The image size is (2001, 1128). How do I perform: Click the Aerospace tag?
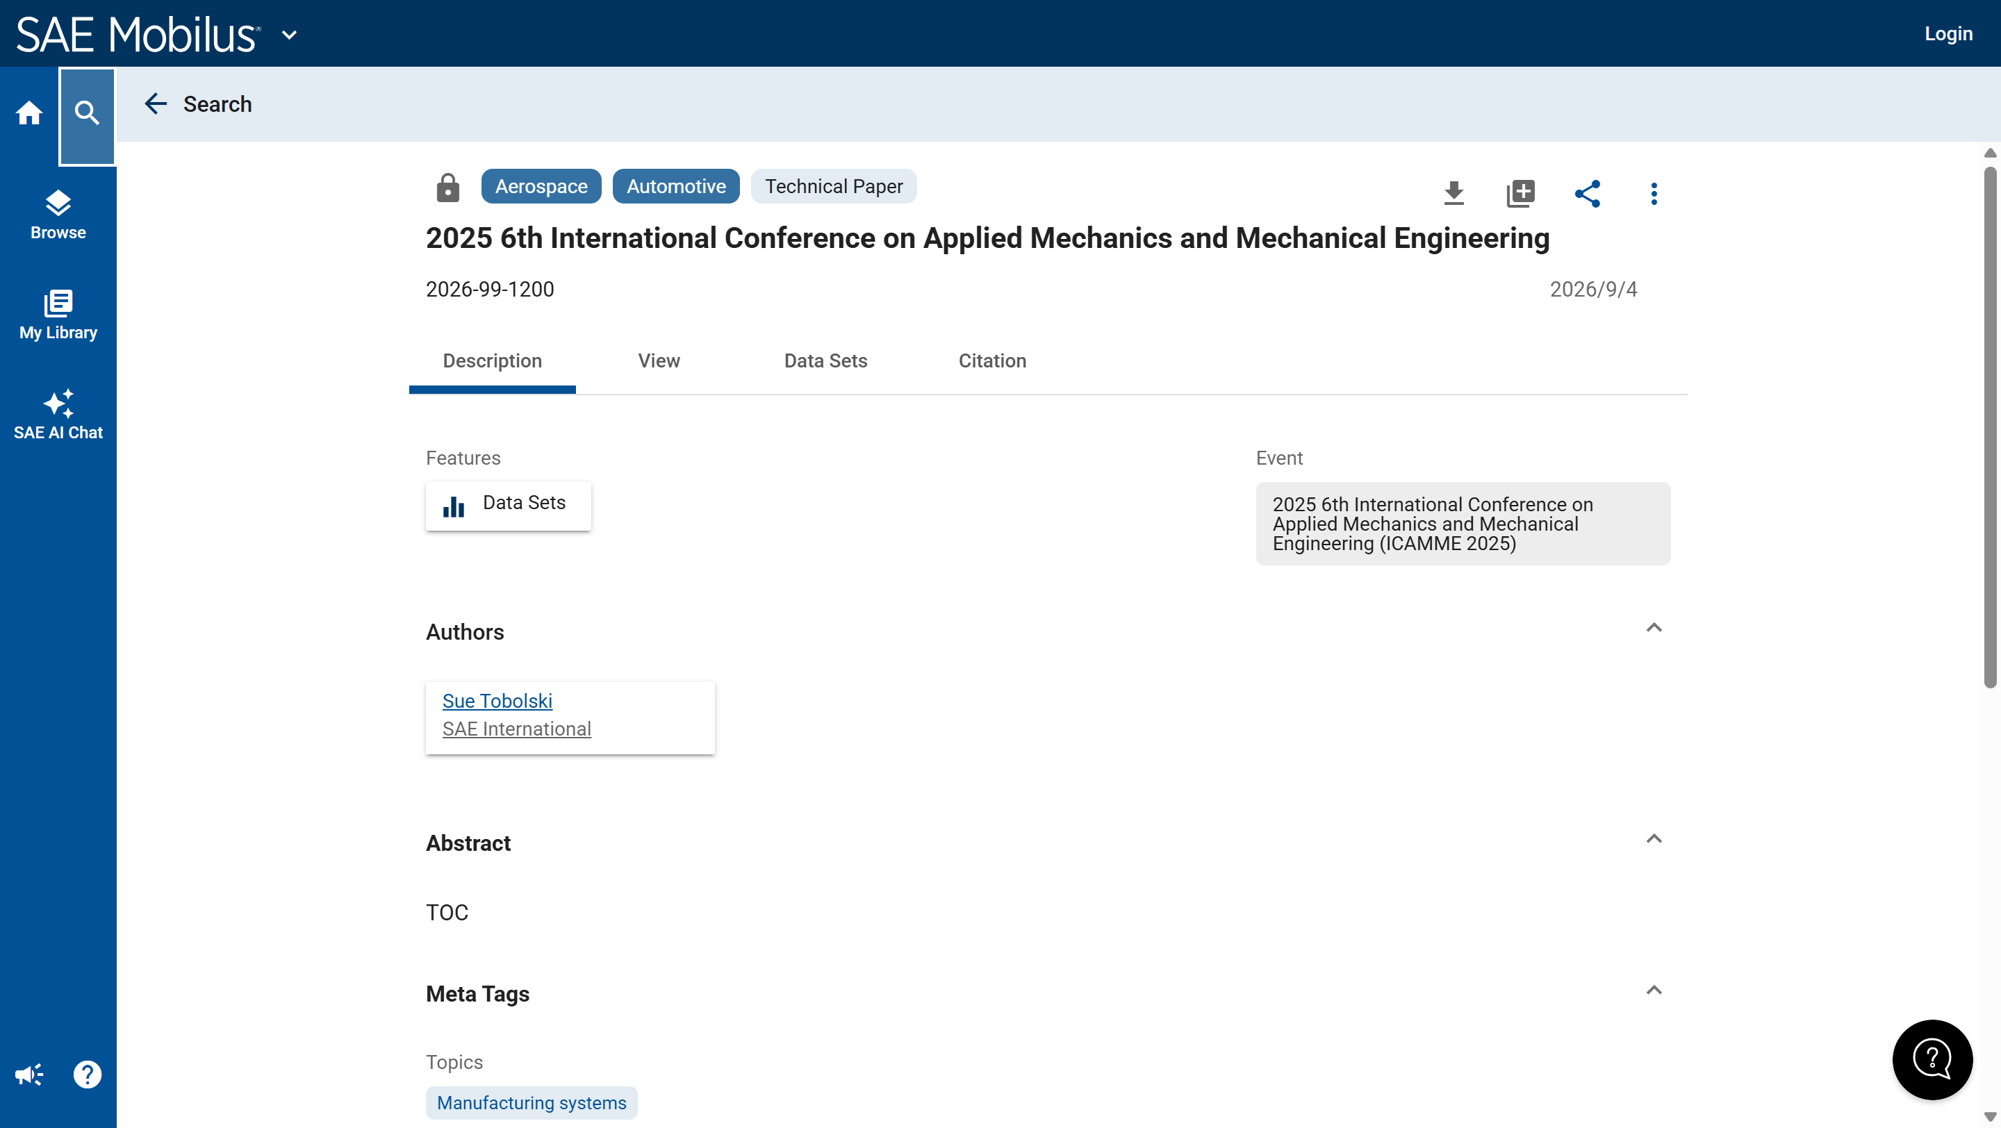pyautogui.click(x=541, y=187)
